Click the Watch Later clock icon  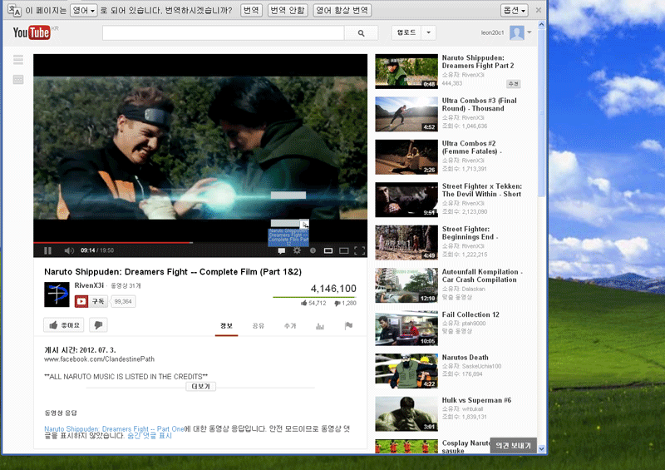pyautogui.click(x=313, y=250)
